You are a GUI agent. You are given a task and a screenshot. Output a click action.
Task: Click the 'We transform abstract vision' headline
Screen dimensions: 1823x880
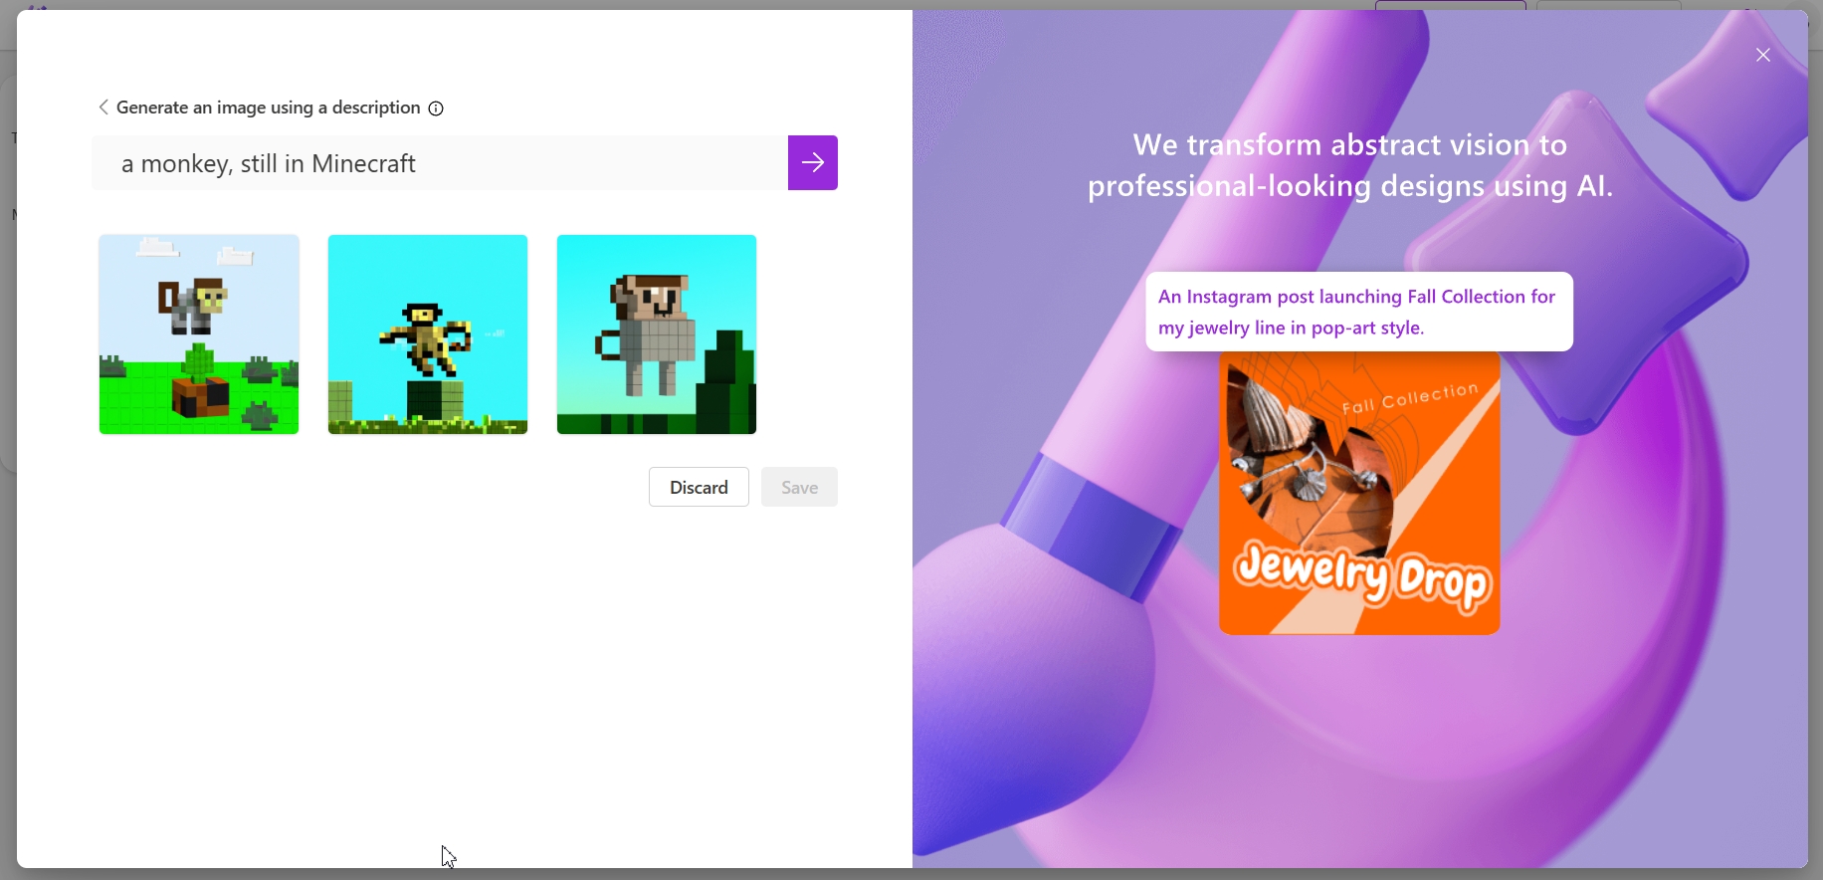1350,165
